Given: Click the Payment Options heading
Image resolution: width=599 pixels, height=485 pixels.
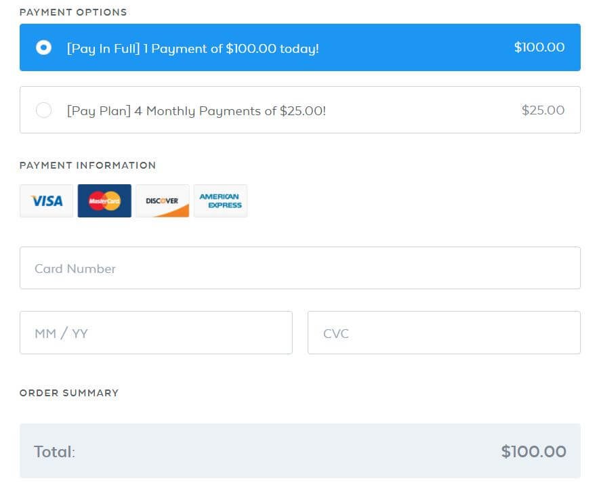Looking at the screenshot, I should tap(73, 12).
